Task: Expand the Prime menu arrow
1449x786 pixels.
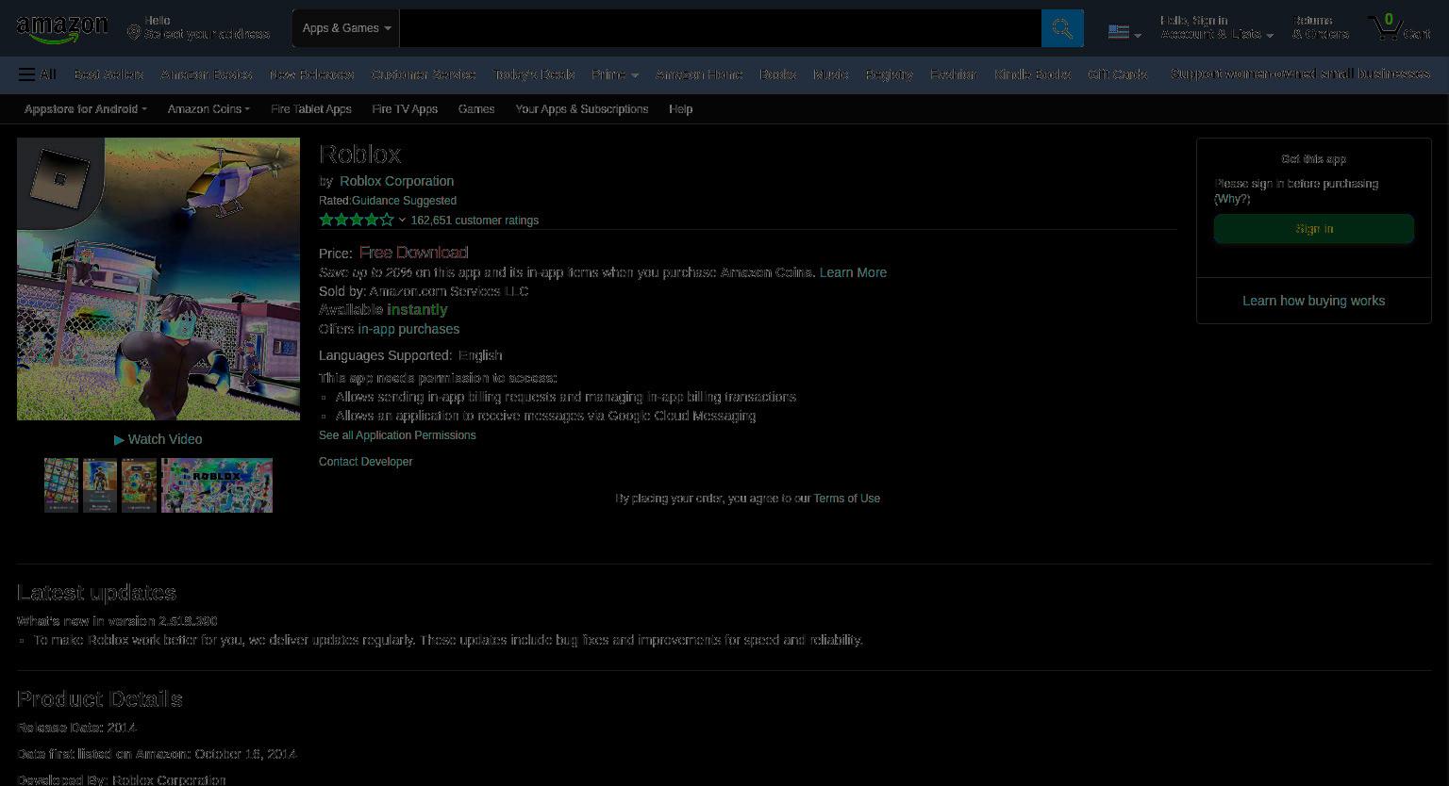Action: point(635,75)
